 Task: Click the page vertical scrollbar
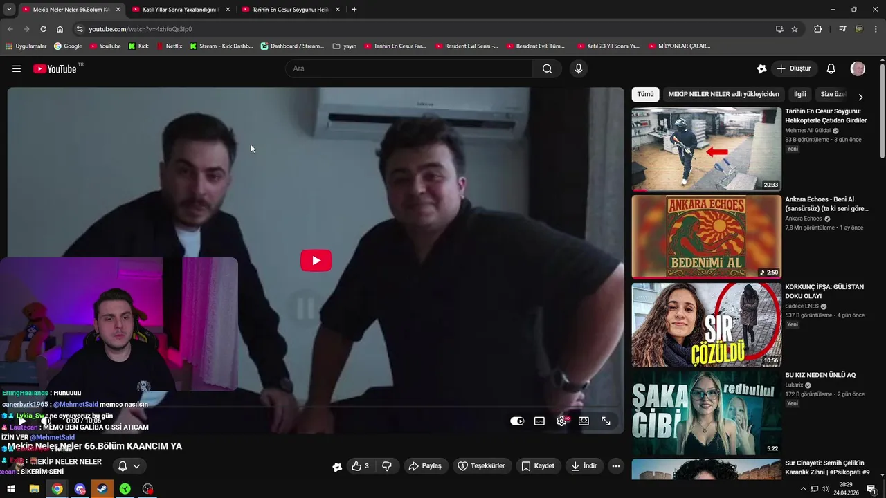(882, 111)
